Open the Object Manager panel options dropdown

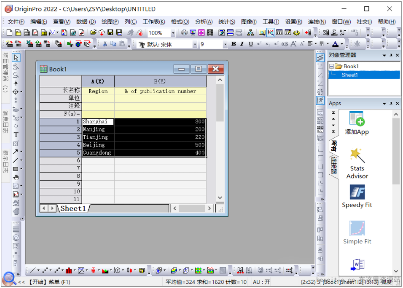click(384, 55)
